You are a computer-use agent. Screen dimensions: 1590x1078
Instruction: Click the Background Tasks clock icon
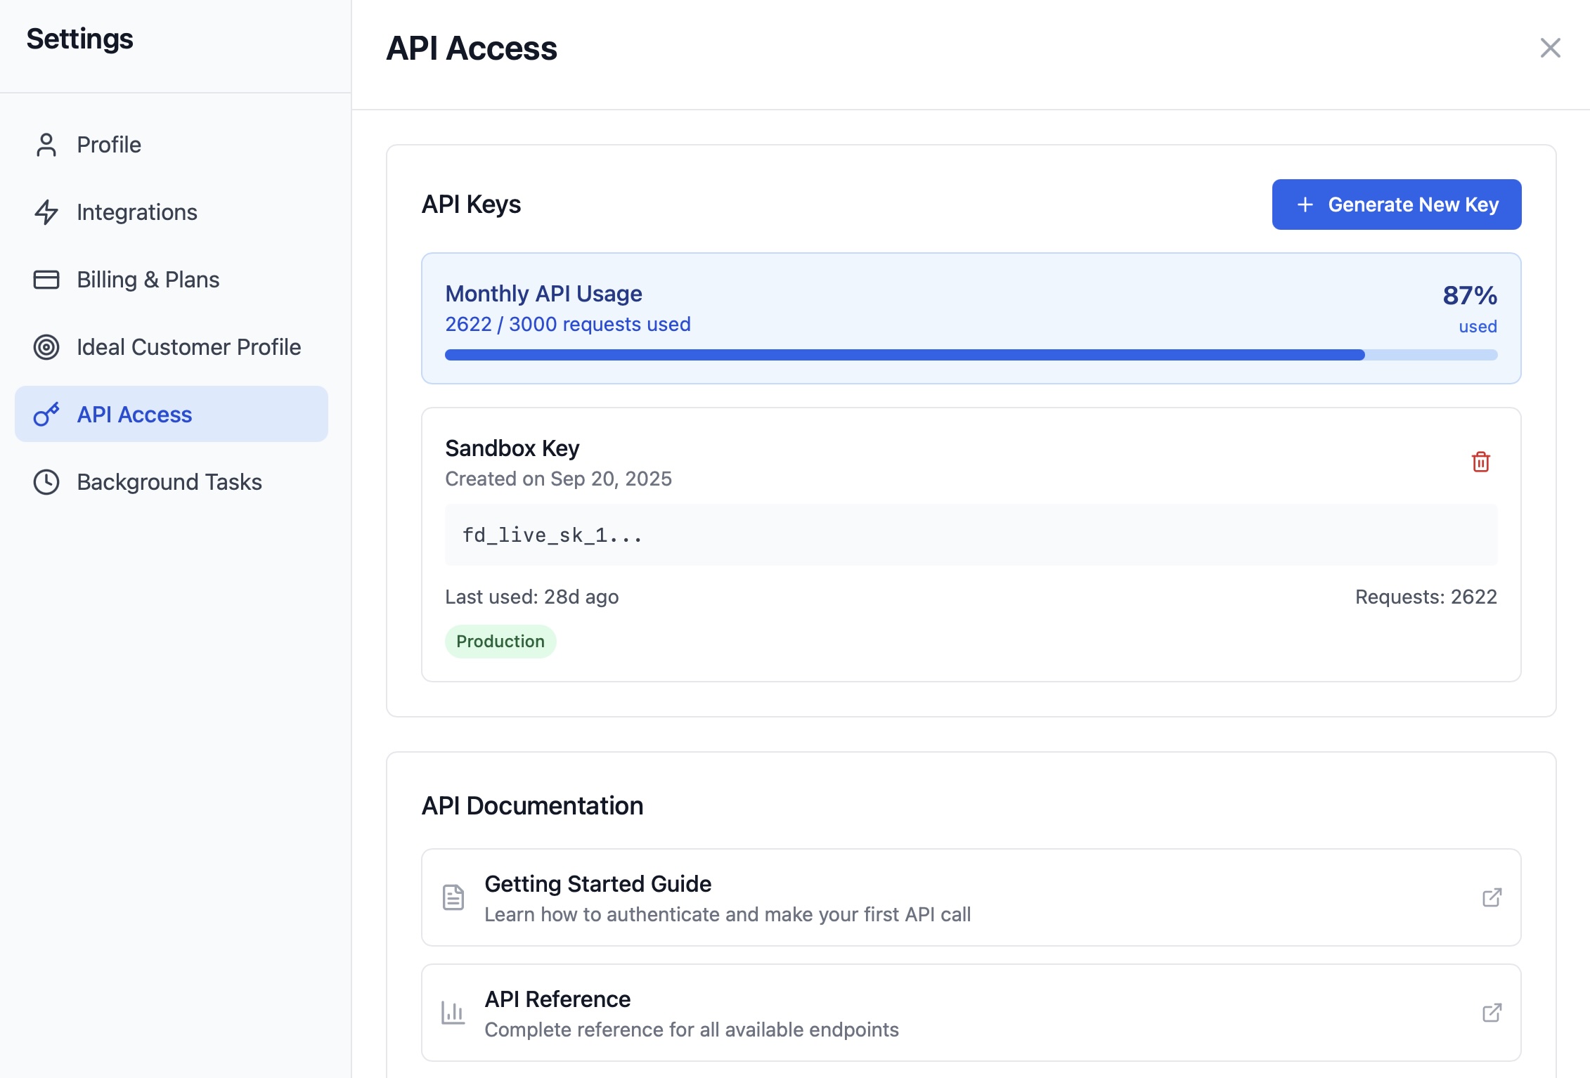click(46, 481)
